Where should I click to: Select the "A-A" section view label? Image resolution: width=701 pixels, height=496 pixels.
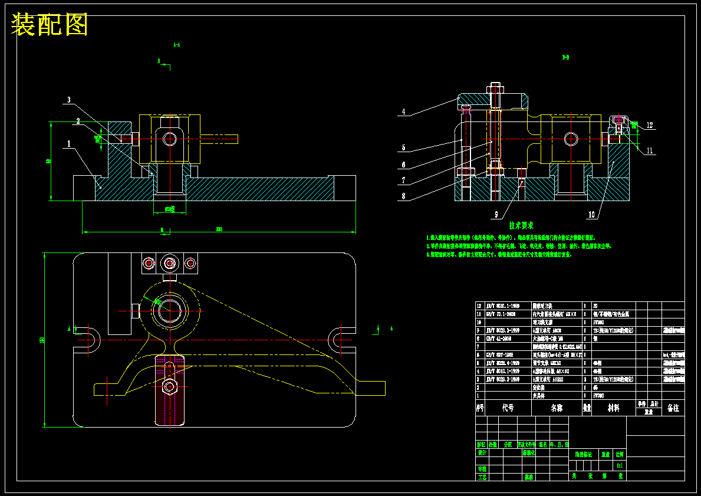177,45
